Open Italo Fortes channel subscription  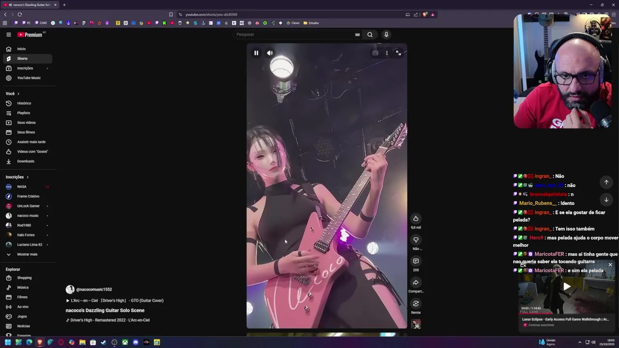[x=28, y=235]
